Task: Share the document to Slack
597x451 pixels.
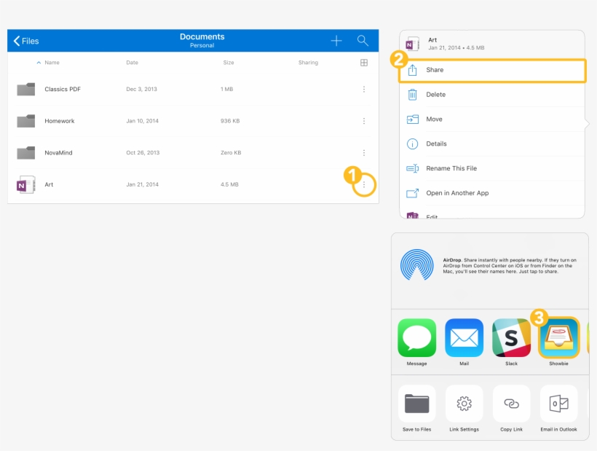Action: point(511,339)
